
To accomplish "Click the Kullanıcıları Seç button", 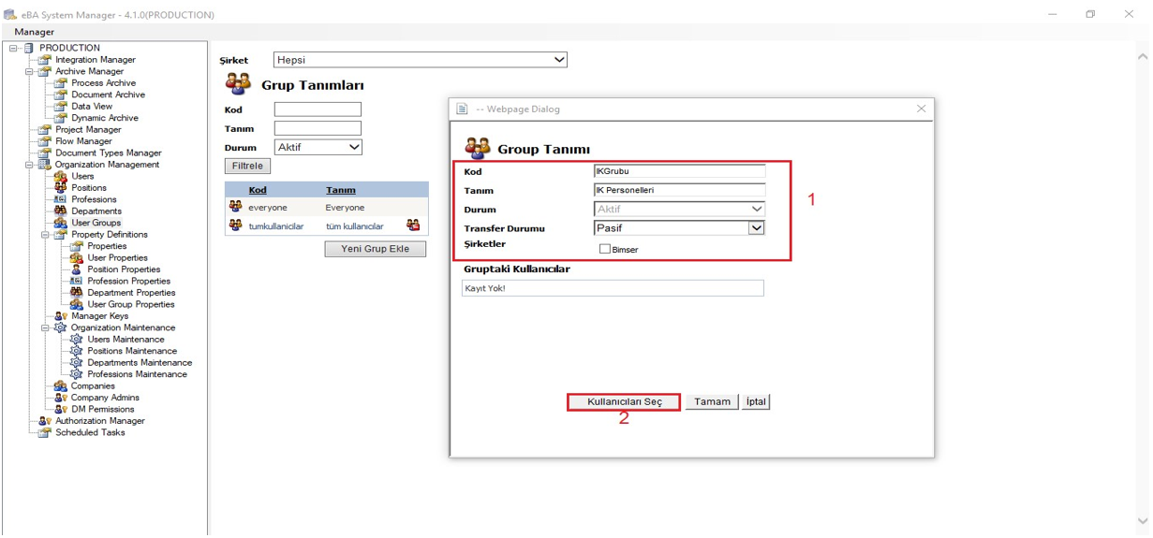I will (x=624, y=402).
